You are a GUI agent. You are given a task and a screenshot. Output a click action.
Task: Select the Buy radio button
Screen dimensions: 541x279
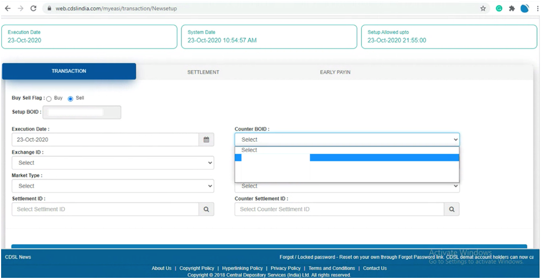49,99
